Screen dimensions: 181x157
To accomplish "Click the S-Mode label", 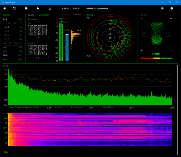I will click(x=77, y=14).
